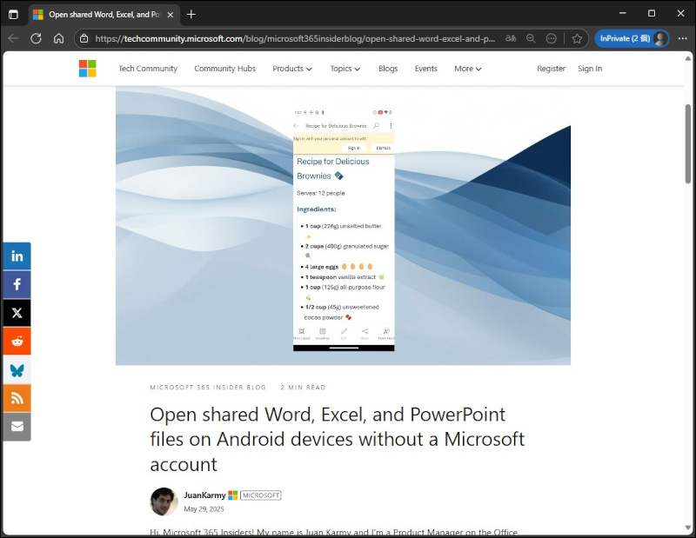Image resolution: width=696 pixels, height=538 pixels.
Task: Open the tab actions menu
Action: [13, 14]
